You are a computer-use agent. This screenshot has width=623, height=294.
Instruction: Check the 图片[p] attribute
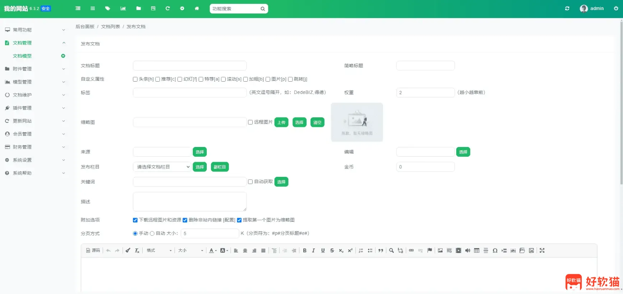tap(268, 79)
